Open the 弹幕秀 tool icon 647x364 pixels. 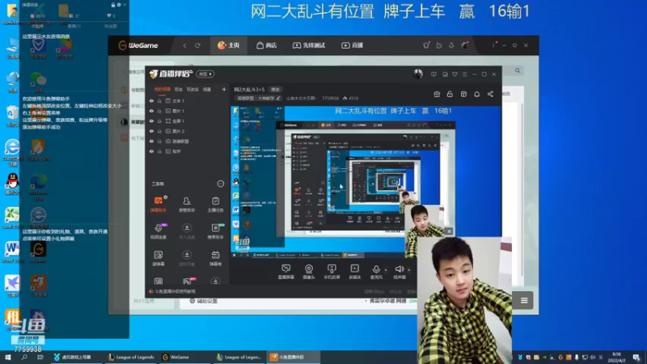click(x=215, y=258)
